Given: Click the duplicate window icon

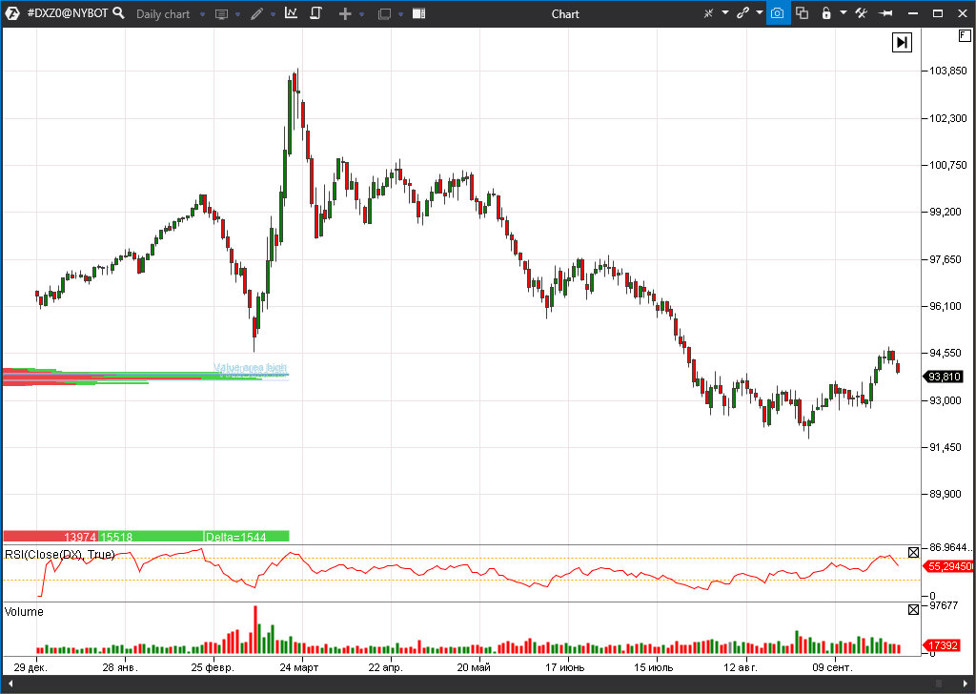Looking at the screenshot, I should click(802, 13).
